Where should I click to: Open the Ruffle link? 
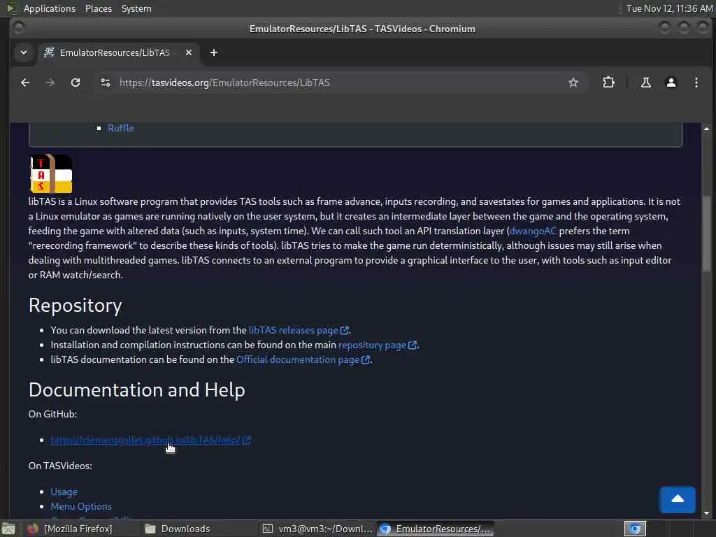(x=120, y=129)
